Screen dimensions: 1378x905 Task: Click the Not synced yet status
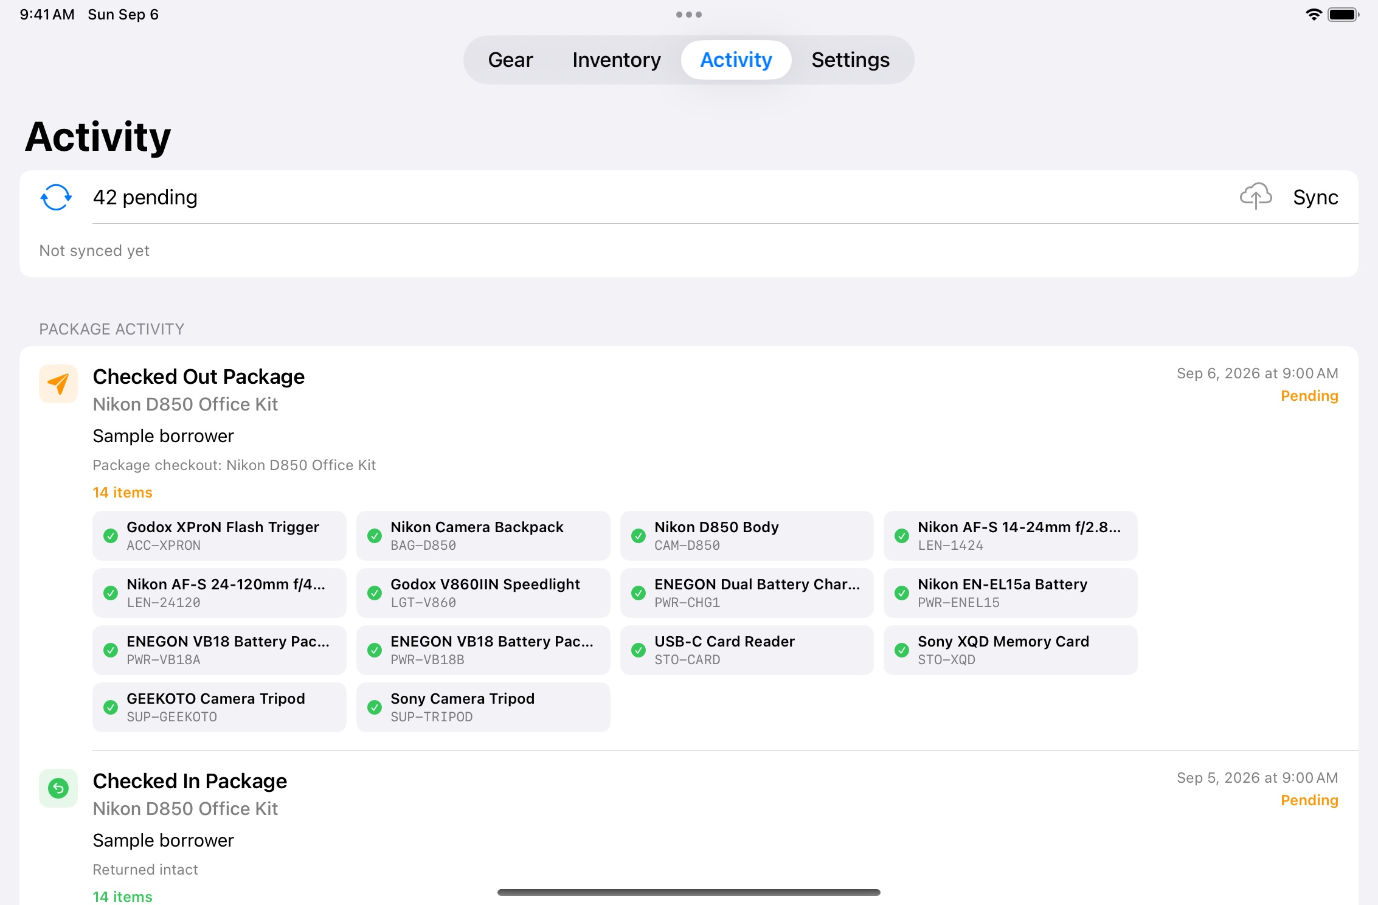pos(94,251)
